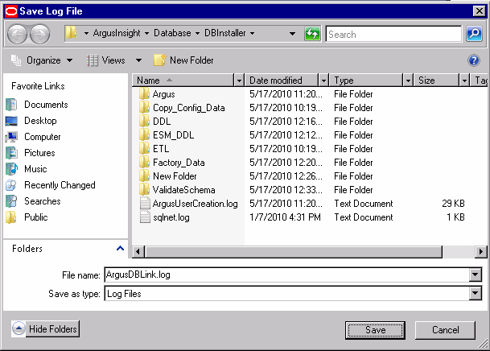Click the scroll right arrow
This screenshot has width=490, height=351.
480,252
